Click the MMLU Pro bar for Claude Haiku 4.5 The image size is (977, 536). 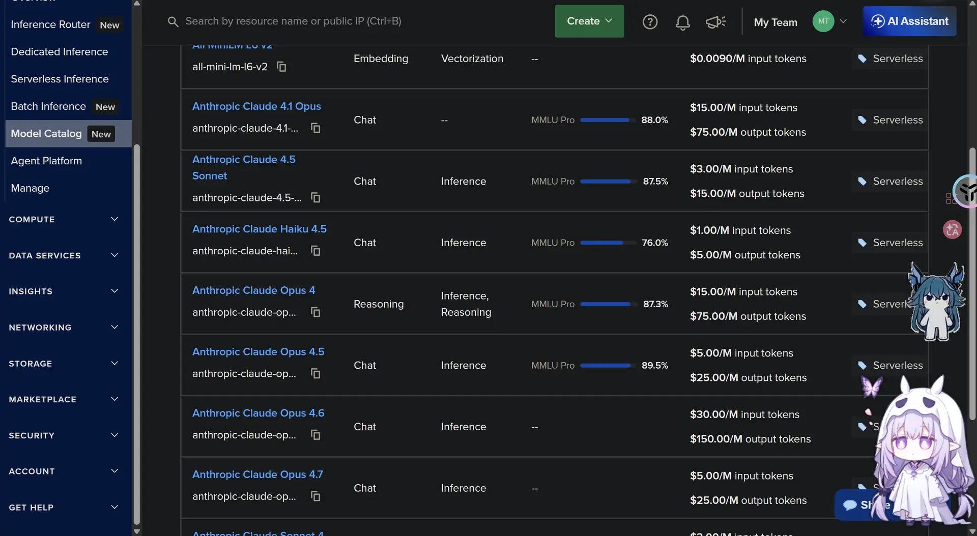point(608,243)
